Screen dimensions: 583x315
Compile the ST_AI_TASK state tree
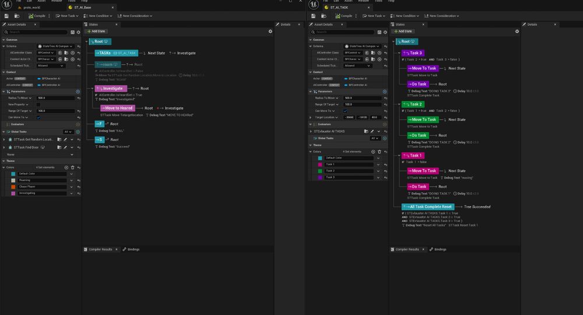(x=343, y=16)
